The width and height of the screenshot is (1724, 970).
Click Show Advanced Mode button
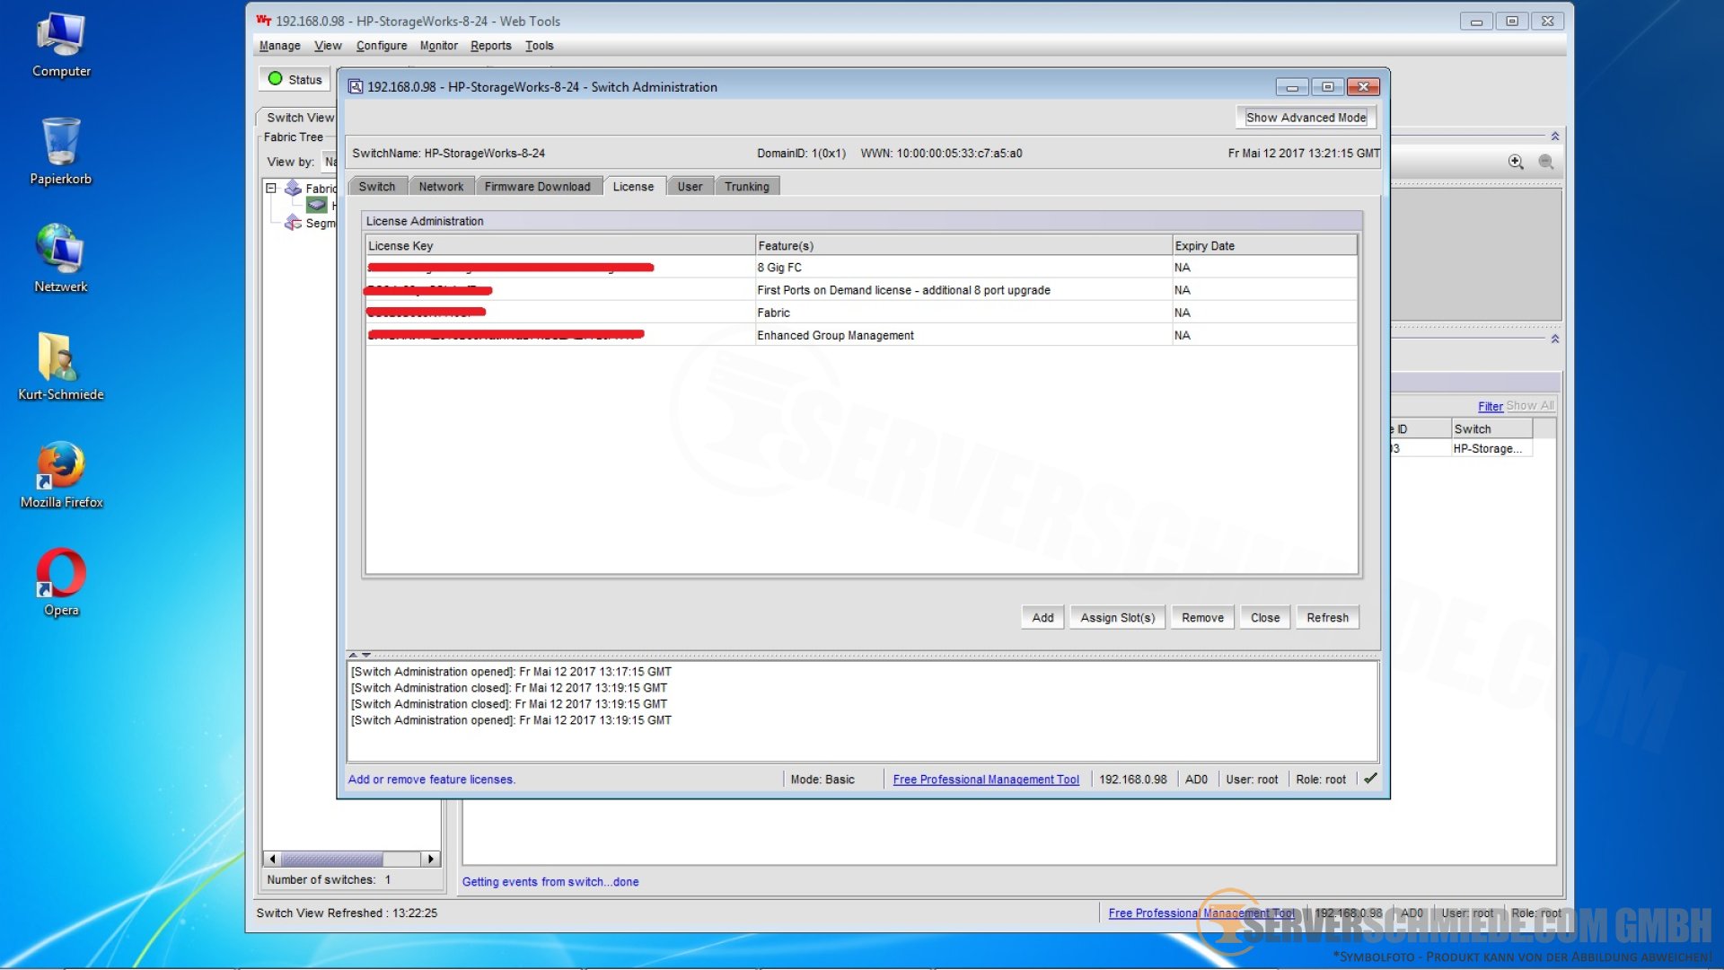(1306, 118)
